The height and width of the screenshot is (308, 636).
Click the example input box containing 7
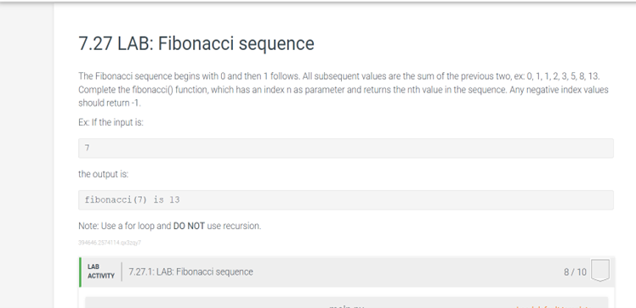tap(345, 148)
